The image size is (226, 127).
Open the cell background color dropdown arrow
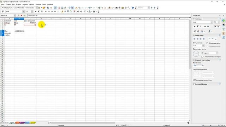204,65
